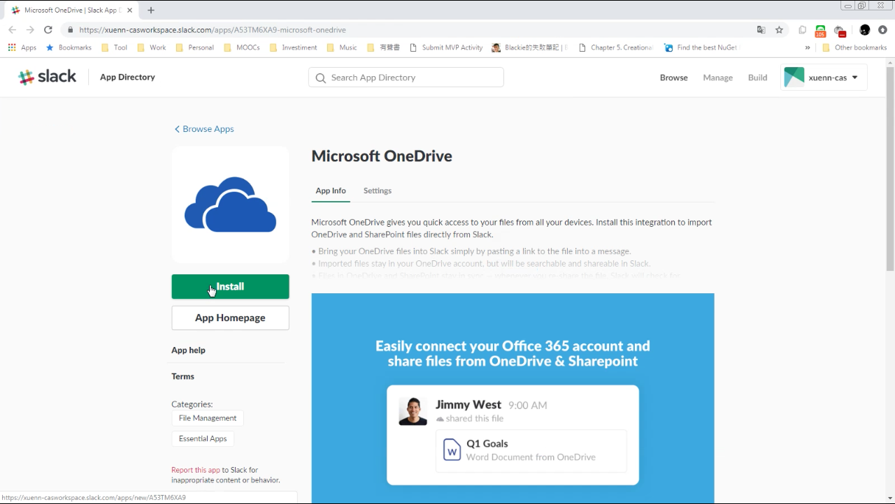
Task: Open the Chrome profile avatar icon
Action: coord(865,30)
